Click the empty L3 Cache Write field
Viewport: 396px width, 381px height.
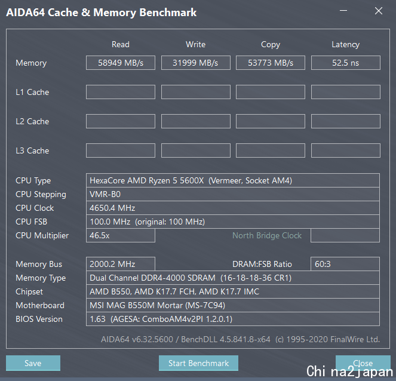(x=196, y=150)
